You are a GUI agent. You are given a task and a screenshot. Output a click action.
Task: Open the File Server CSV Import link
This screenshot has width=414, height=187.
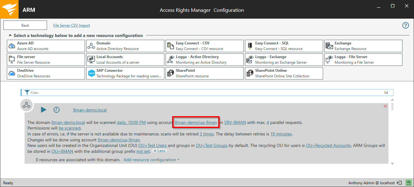point(72,25)
